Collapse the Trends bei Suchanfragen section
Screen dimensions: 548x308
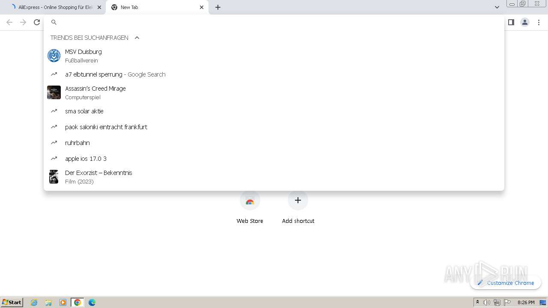click(137, 38)
